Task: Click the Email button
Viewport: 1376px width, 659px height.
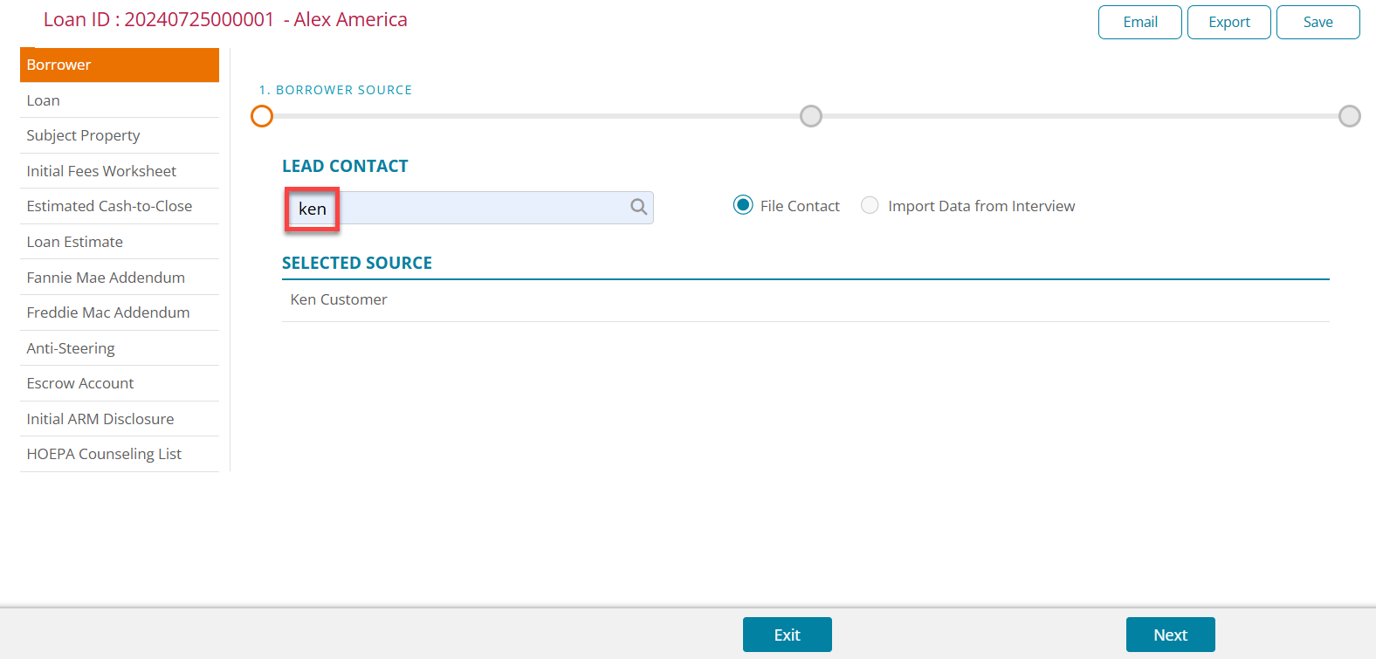Action: click(1139, 22)
